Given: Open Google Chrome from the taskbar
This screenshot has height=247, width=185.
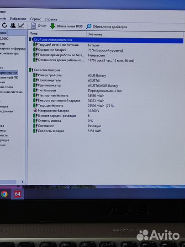Looking at the screenshot, I should coord(4,194).
